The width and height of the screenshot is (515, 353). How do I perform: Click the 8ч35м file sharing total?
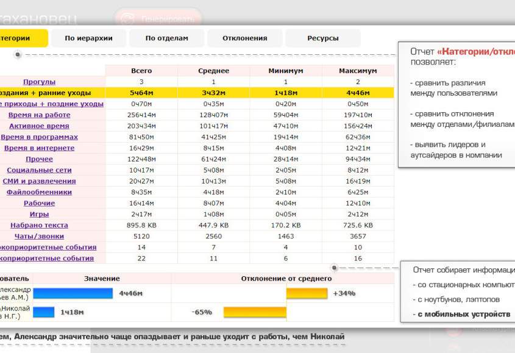click(141, 192)
